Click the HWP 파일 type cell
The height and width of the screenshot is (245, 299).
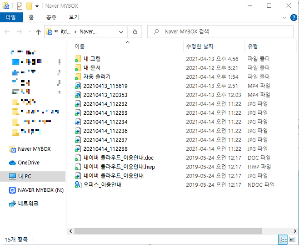259,167
